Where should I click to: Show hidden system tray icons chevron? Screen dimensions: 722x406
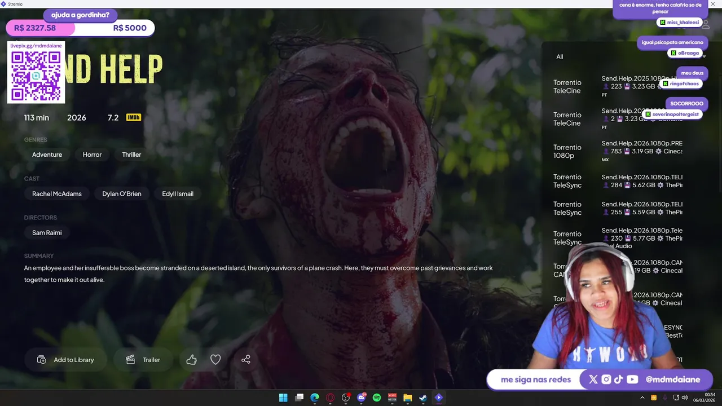point(642,398)
